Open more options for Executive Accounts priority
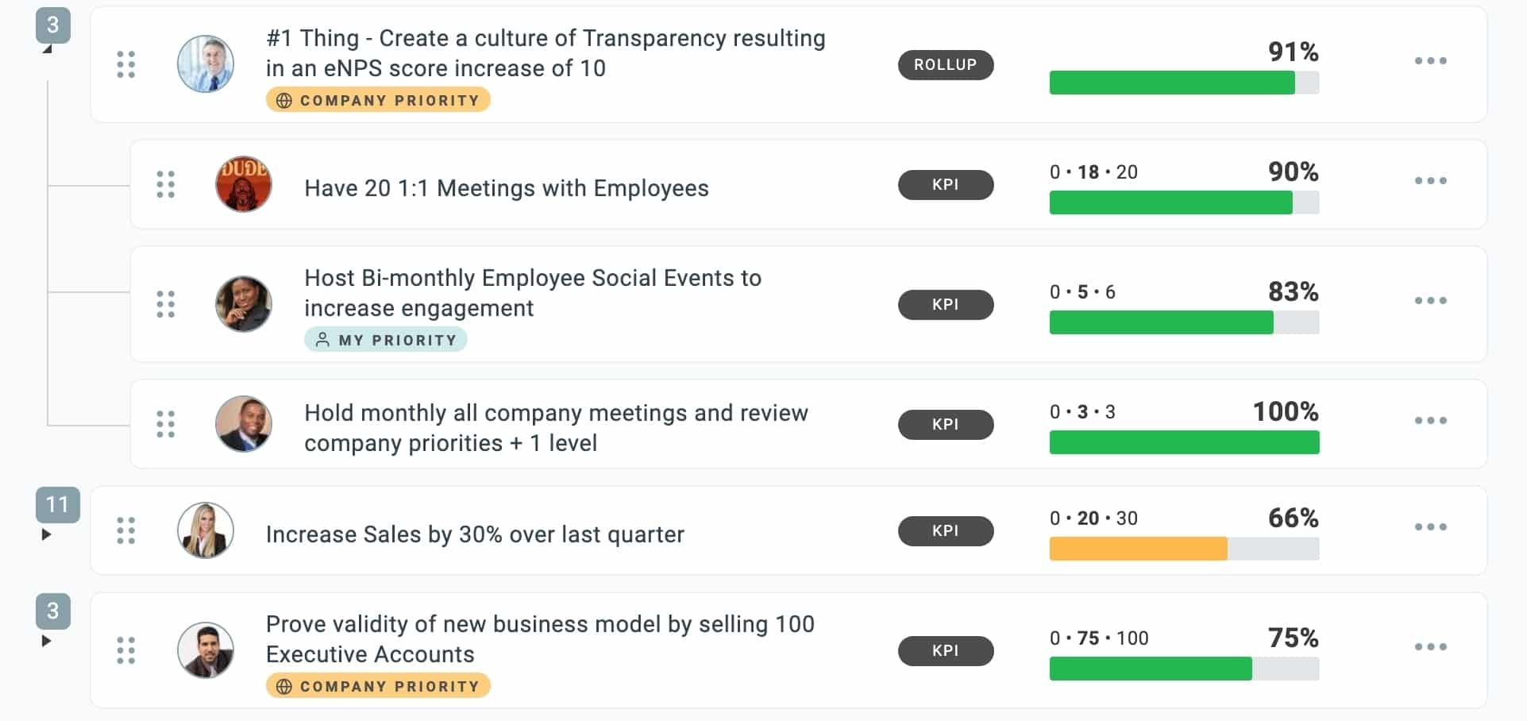Screen dimensions: 1527x721 click(x=1430, y=647)
